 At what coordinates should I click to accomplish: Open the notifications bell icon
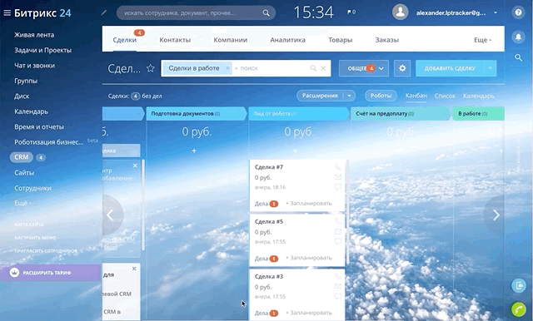point(518,37)
